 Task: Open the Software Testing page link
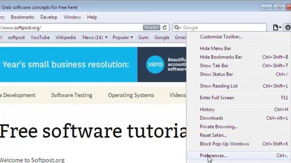coord(72,95)
